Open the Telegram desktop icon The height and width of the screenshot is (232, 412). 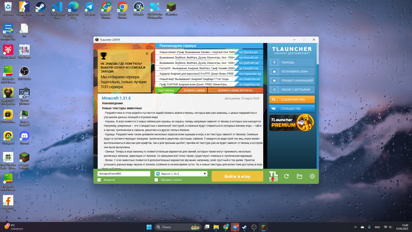coord(89,9)
